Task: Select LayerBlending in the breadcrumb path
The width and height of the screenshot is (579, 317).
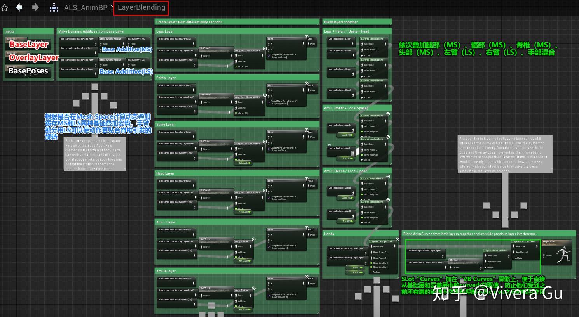Action: 141,7
